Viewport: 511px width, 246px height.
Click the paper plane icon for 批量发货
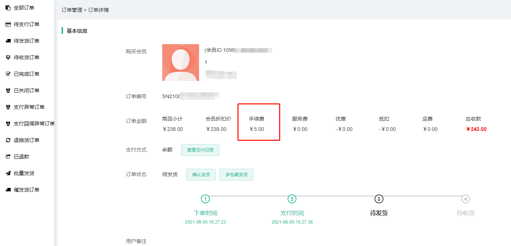tap(8, 173)
